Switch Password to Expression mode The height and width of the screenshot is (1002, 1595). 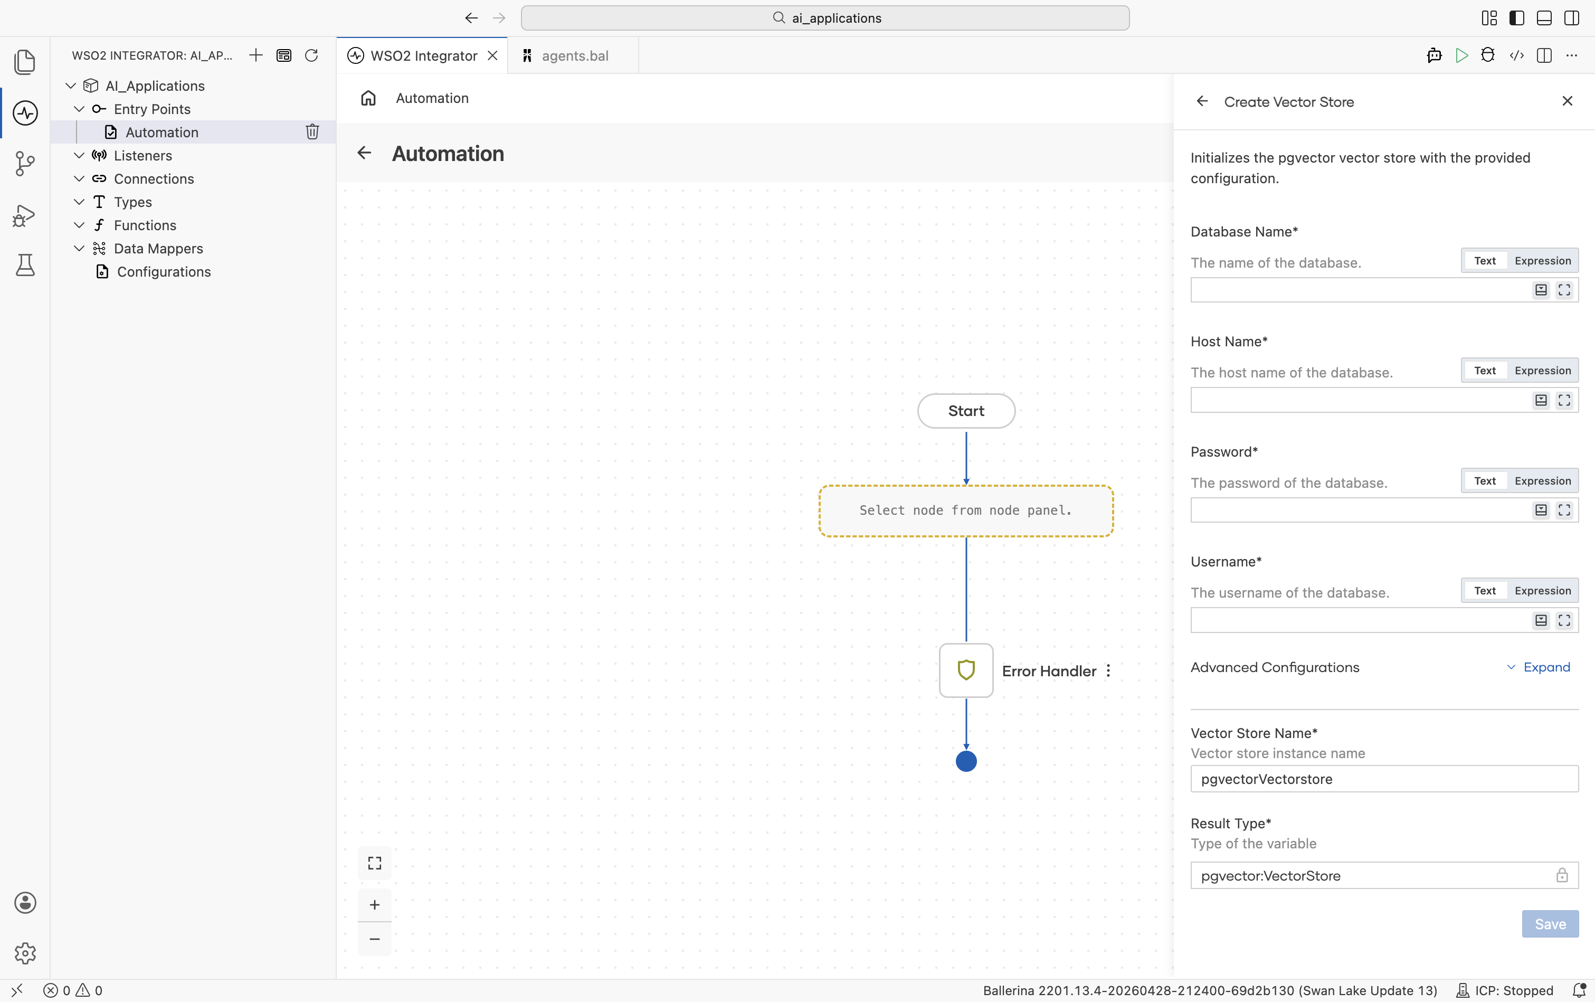click(x=1542, y=480)
